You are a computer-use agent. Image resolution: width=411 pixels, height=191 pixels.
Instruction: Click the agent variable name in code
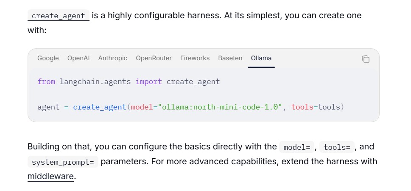(48, 107)
